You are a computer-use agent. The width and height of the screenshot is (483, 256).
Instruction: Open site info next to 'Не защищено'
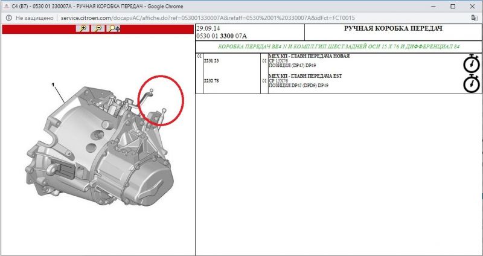(8, 18)
